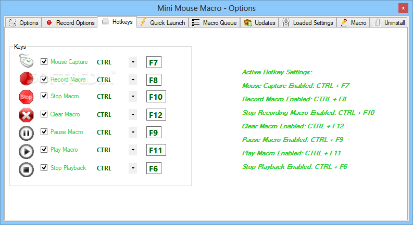Click the F7 key field
Viewport: 413px width, 225px height.
[x=154, y=62]
